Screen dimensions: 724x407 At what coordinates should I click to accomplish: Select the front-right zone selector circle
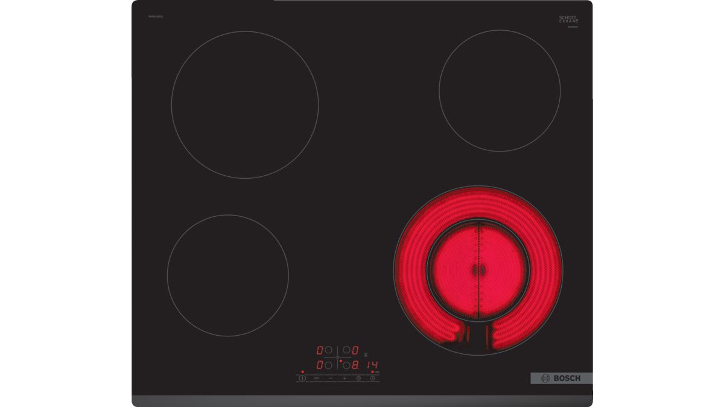pos(347,365)
